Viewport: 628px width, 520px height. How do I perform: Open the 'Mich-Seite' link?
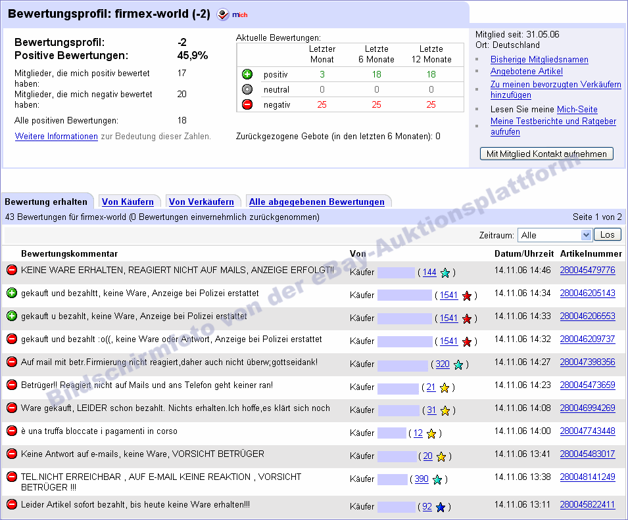point(577,109)
